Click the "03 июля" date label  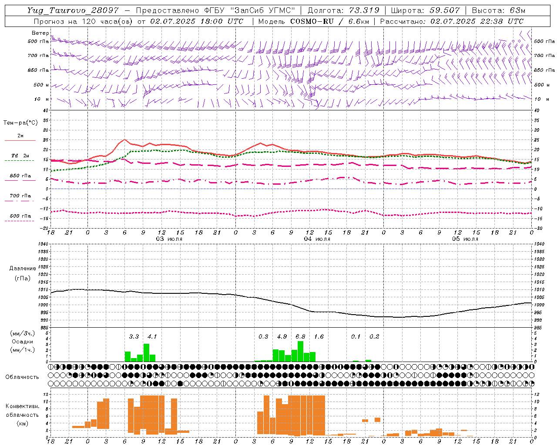point(169,239)
